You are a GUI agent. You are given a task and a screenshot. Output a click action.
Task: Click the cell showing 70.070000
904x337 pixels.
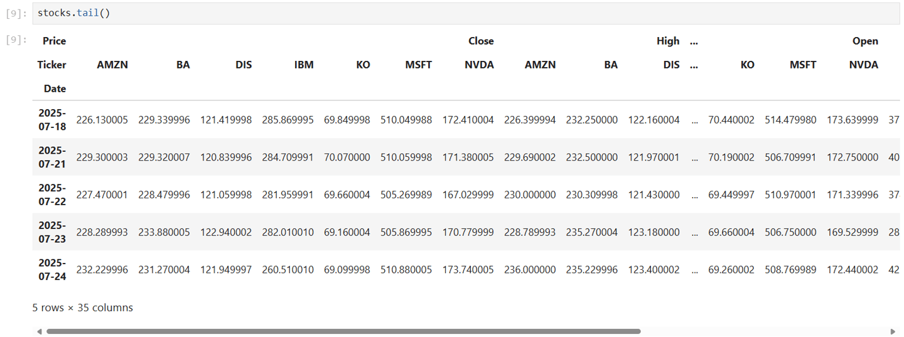pos(347,157)
